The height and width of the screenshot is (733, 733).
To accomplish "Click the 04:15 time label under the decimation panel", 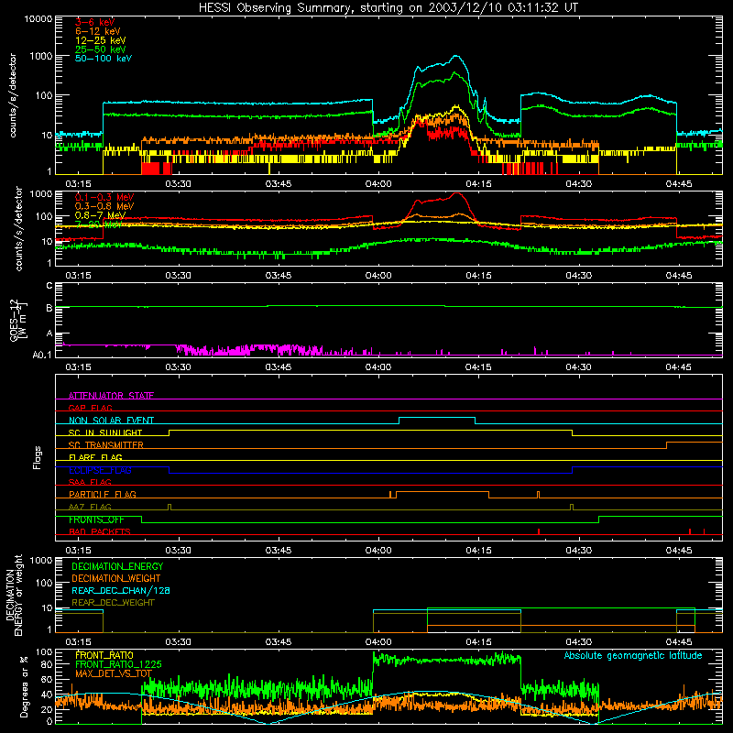I will tap(478, 642).
